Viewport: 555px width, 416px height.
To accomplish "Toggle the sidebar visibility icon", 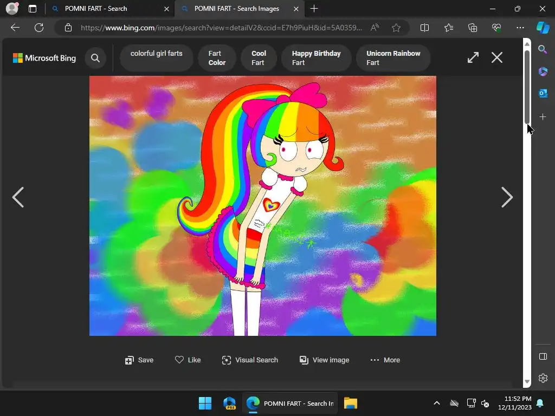I will (543, 356).
